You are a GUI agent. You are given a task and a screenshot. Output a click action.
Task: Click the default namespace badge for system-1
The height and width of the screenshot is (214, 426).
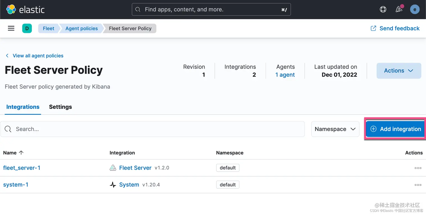point(228,185)
